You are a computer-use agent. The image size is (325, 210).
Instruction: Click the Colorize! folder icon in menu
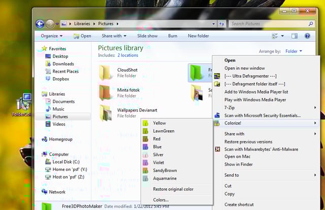(x=217, y=123)
